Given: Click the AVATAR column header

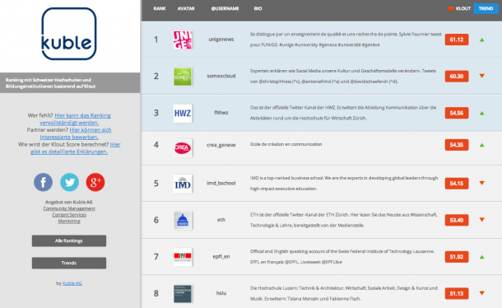Looking at the screenshot, I should pyautogui.click(x=186, y=9).
